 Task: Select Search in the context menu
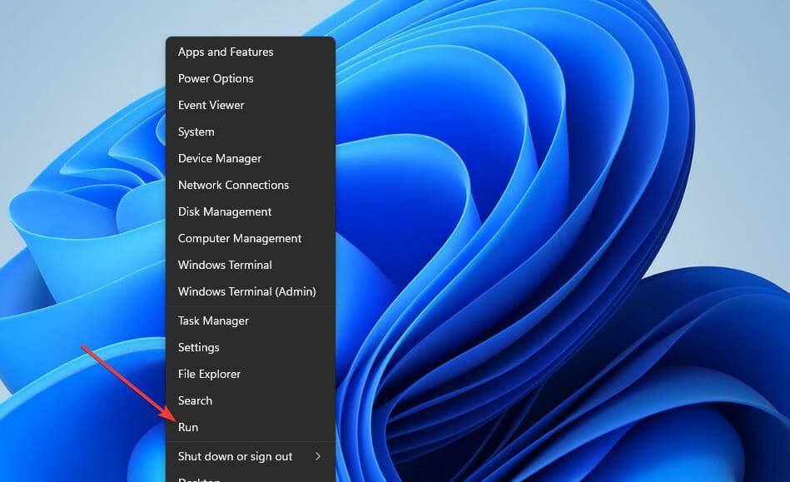click(x=195, y=400)
